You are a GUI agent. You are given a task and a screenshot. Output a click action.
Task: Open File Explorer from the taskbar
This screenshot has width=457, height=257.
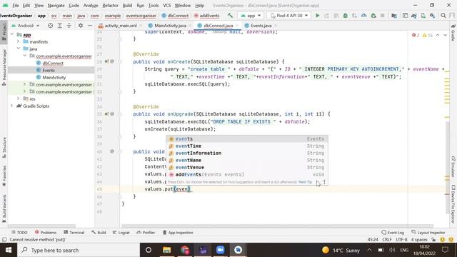(166, 250)
